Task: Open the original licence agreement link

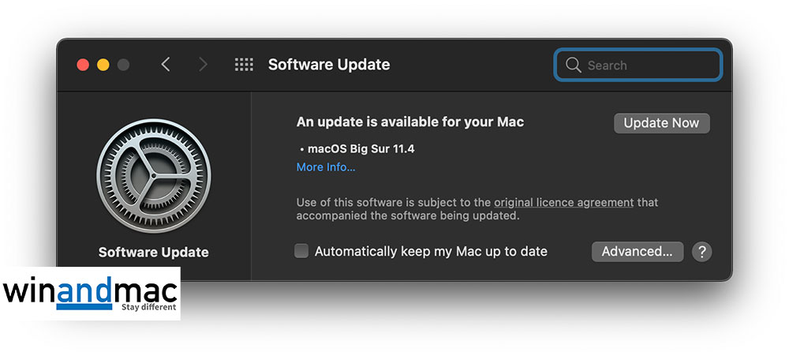Action: (563, 202)
